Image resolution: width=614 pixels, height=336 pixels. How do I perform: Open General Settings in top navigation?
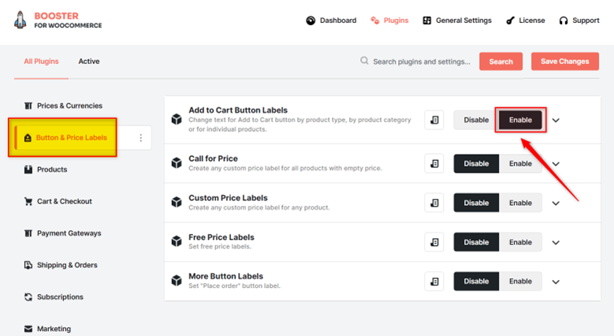coord(457,21)
